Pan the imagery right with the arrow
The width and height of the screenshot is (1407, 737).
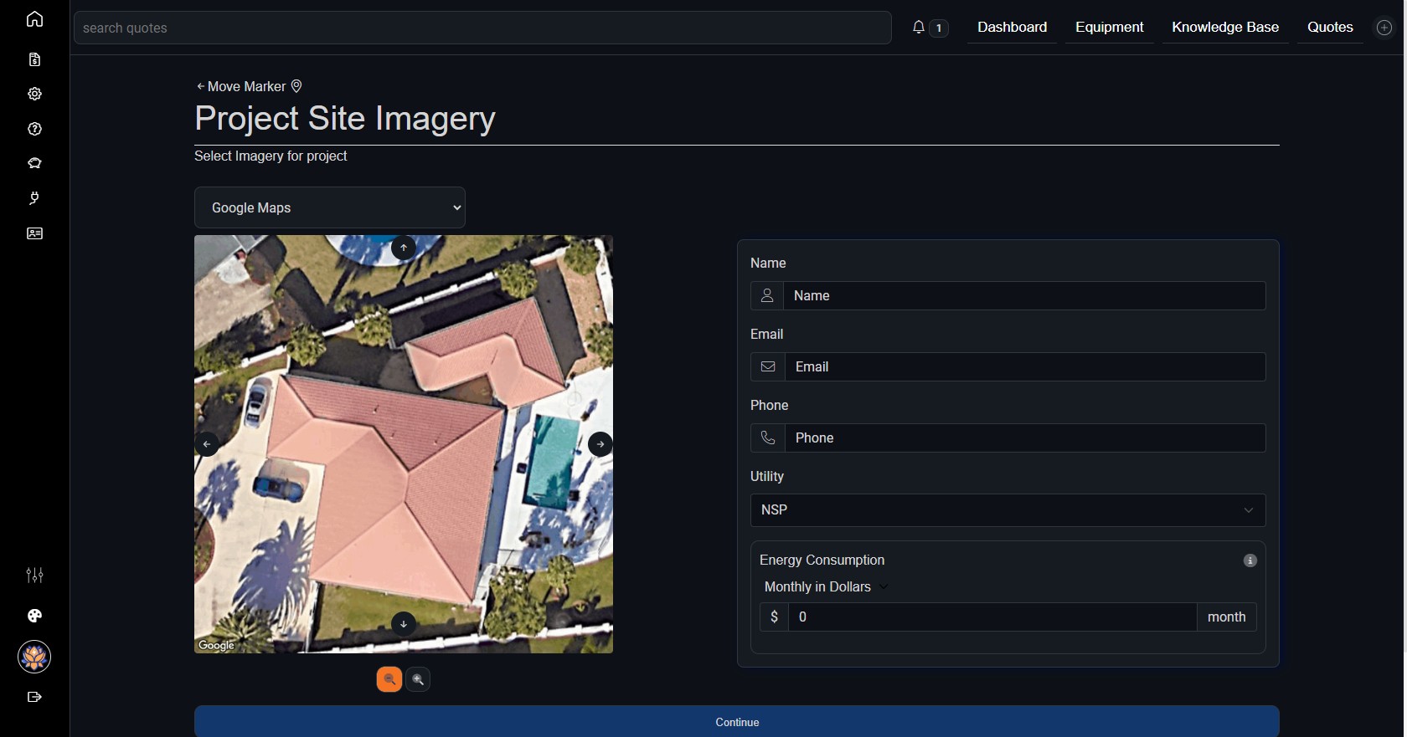click(x=600, y=444)
